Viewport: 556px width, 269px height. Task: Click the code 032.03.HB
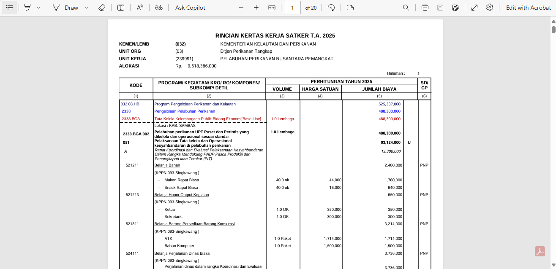(x=130, y=104)
